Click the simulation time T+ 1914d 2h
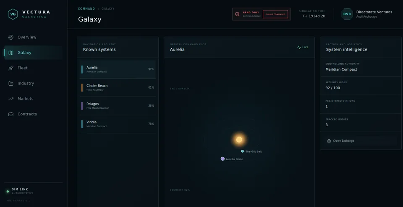 point(314,16)
